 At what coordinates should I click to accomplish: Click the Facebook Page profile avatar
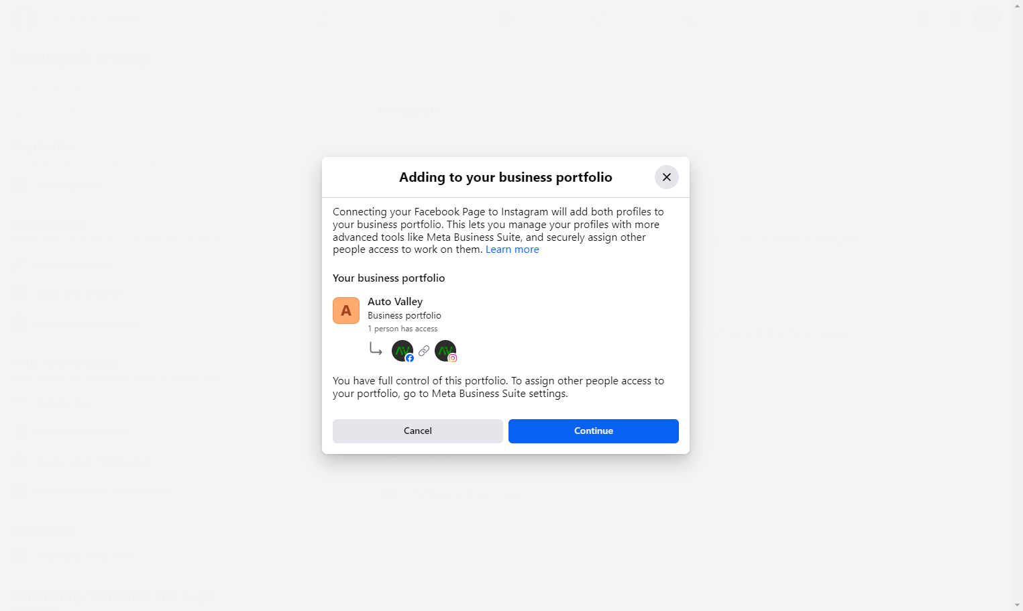pos(402,351)
